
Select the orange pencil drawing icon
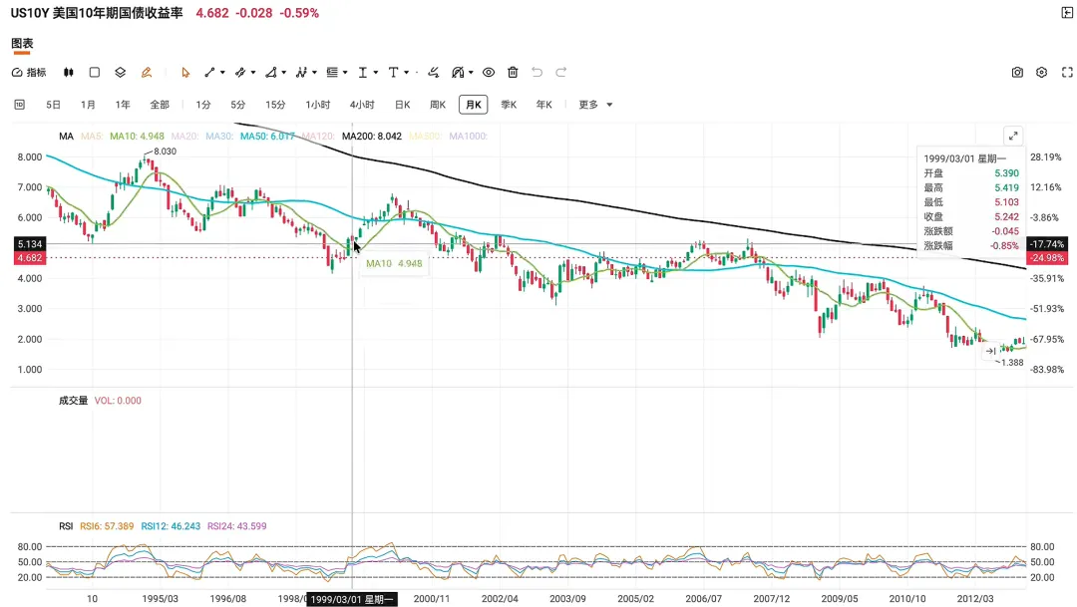click(x=147, y=72)
